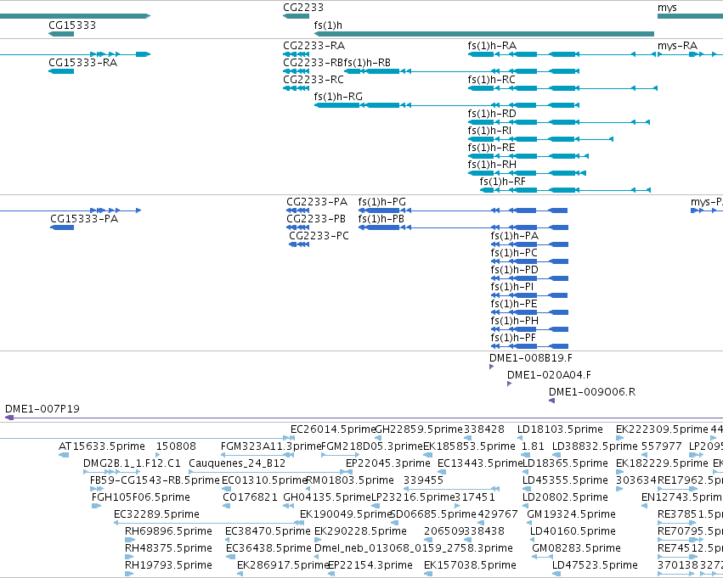The image size is (723, 578).
Task: Select the DME1-009O06.R feature label
Action: point(591,392)
